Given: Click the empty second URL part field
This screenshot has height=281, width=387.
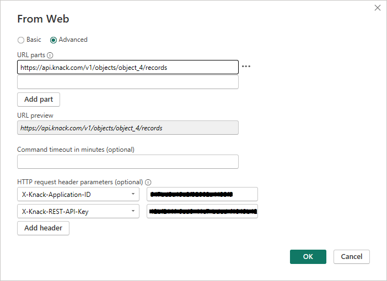Looking at the screenshot, I should click(128, 82).
